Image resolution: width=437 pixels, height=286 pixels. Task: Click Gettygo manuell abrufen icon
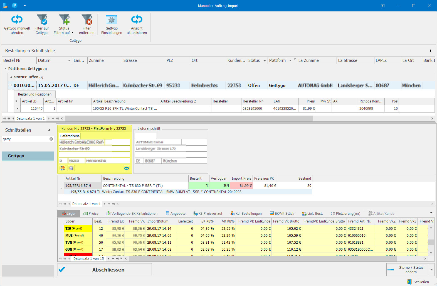click(17, 19)
